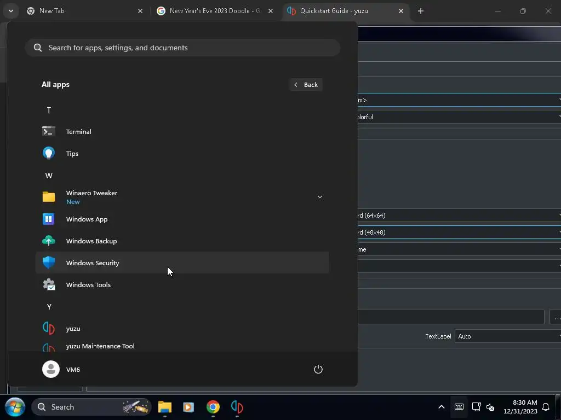The height and width of the screenshot is (420, 561).
Task: Click the VM6 user account avatar
Action: 51,369
